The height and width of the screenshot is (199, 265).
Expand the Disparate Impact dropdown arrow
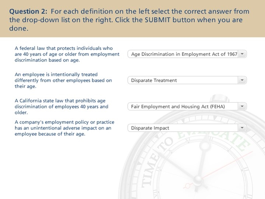242,128
